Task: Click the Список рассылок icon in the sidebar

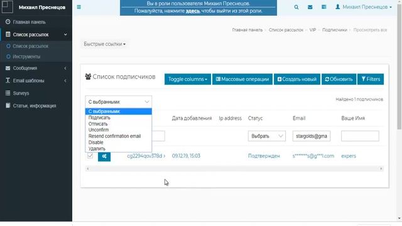Action: (x=8, y=35)
